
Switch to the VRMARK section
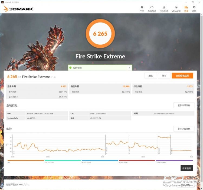click(x=176, y=9)
